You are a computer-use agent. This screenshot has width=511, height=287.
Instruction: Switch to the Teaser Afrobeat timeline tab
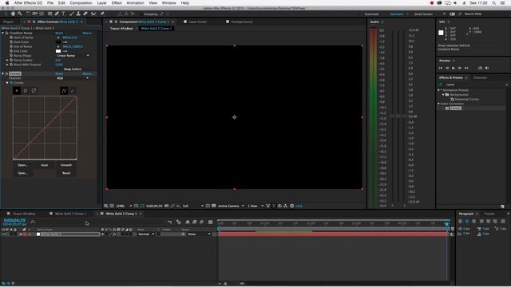(24, 214)
